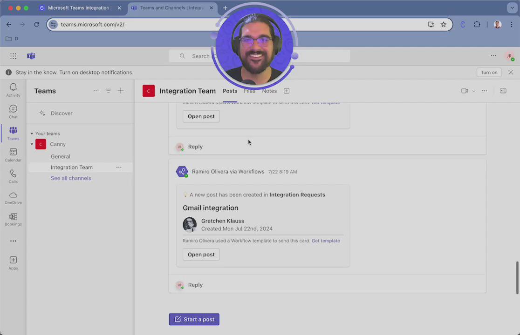Open Teams panel more options ellipsis
This screenshot has width=520, height=335.
tap(96, 91)
